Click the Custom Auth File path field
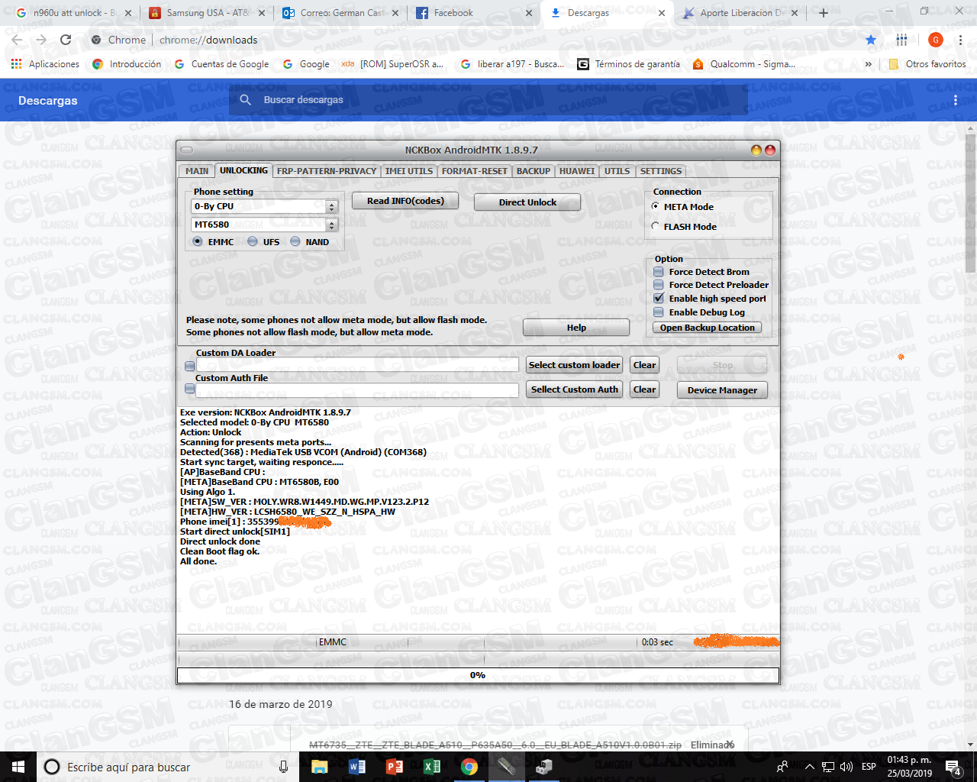Screen dimensions: 977x782 tap(357, 389)
